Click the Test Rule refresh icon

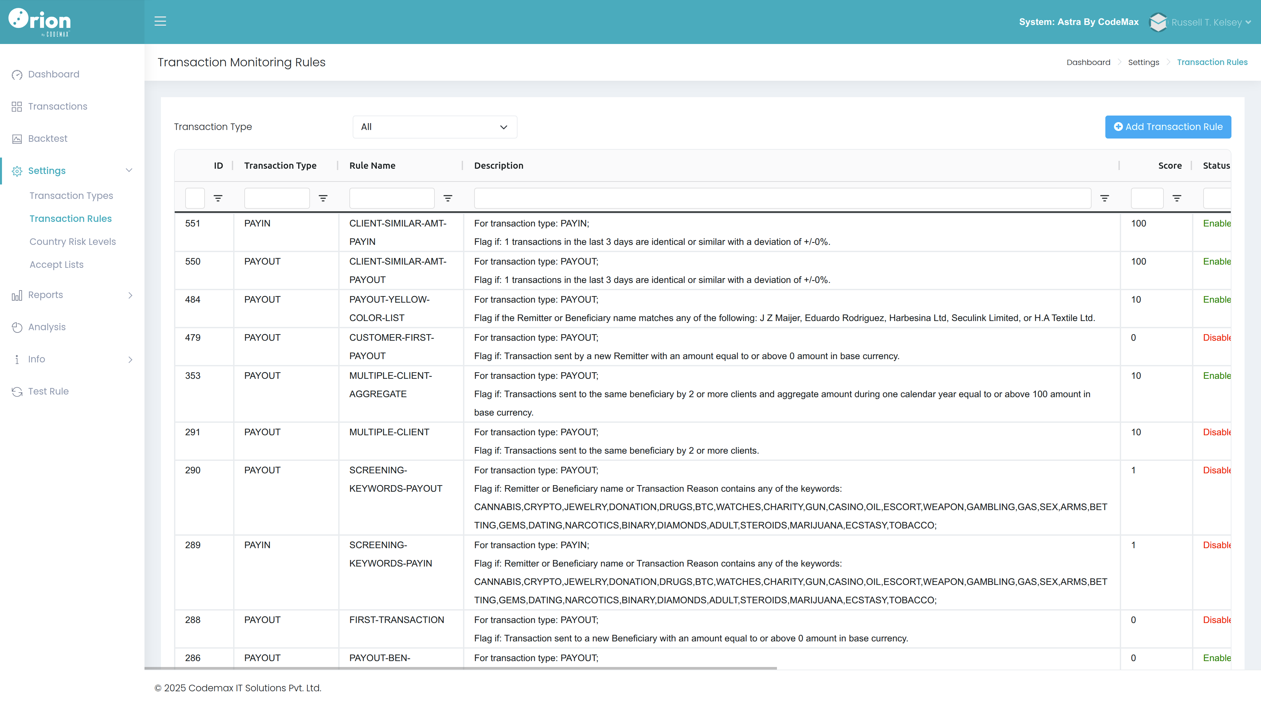coord(17,392)
